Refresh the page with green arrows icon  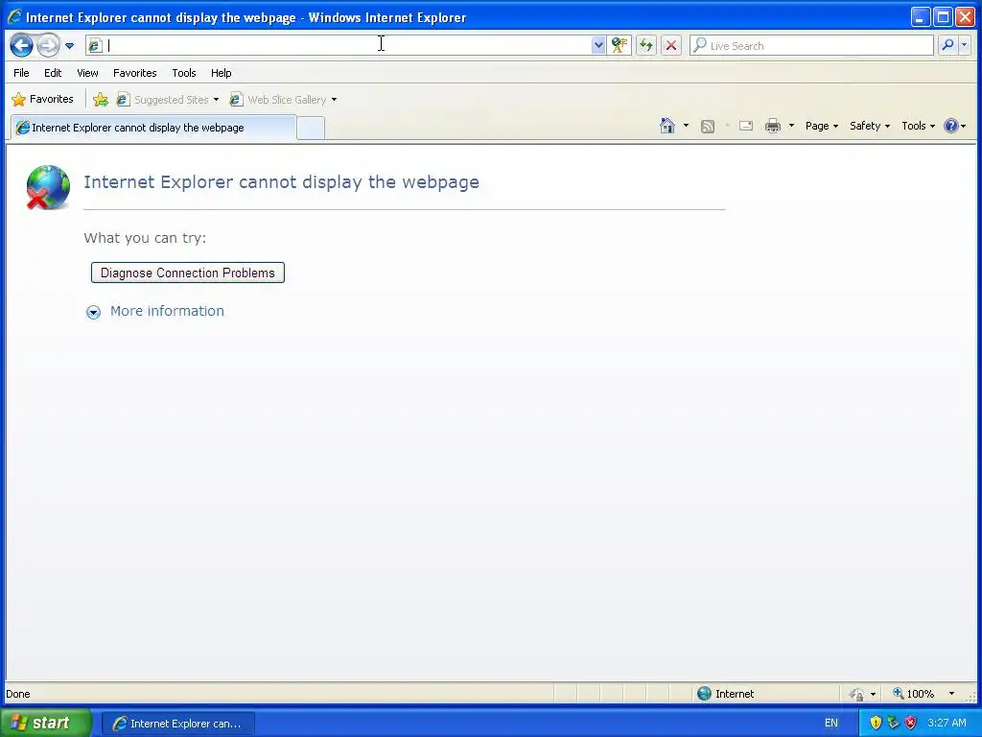coord(646,45)
